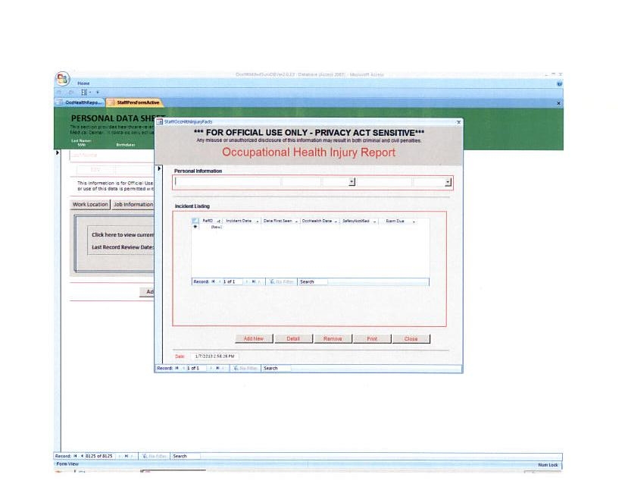Go to first record in Incident Listing navigator

tap(213, 281)
